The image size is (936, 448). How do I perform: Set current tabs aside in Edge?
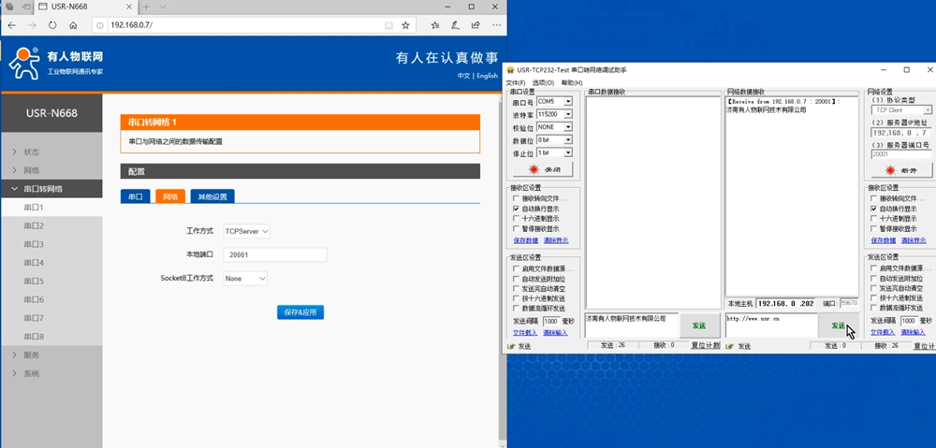(x=25, y=7)
